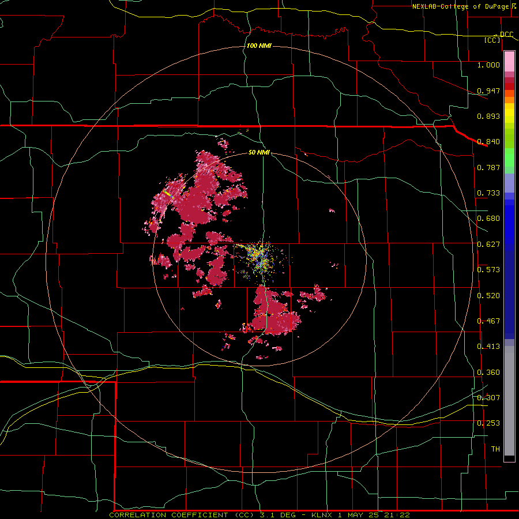The width and height of the screenshot is (519, 519).
Task: Select the 0.307 scale value
Action: (488, 398)
